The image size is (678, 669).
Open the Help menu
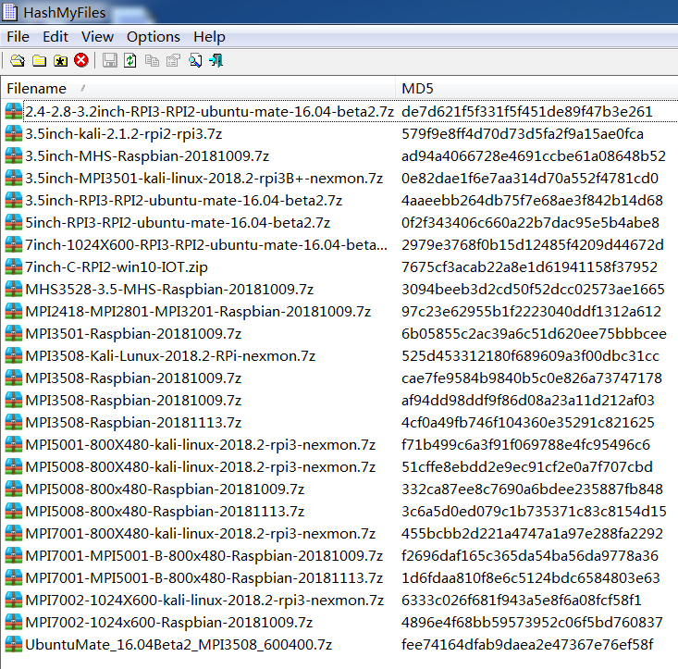tap(209, 37)
